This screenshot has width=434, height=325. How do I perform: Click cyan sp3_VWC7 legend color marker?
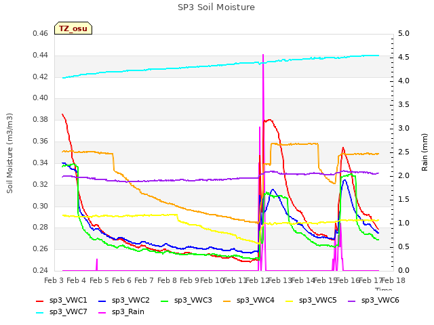[40, 313]
